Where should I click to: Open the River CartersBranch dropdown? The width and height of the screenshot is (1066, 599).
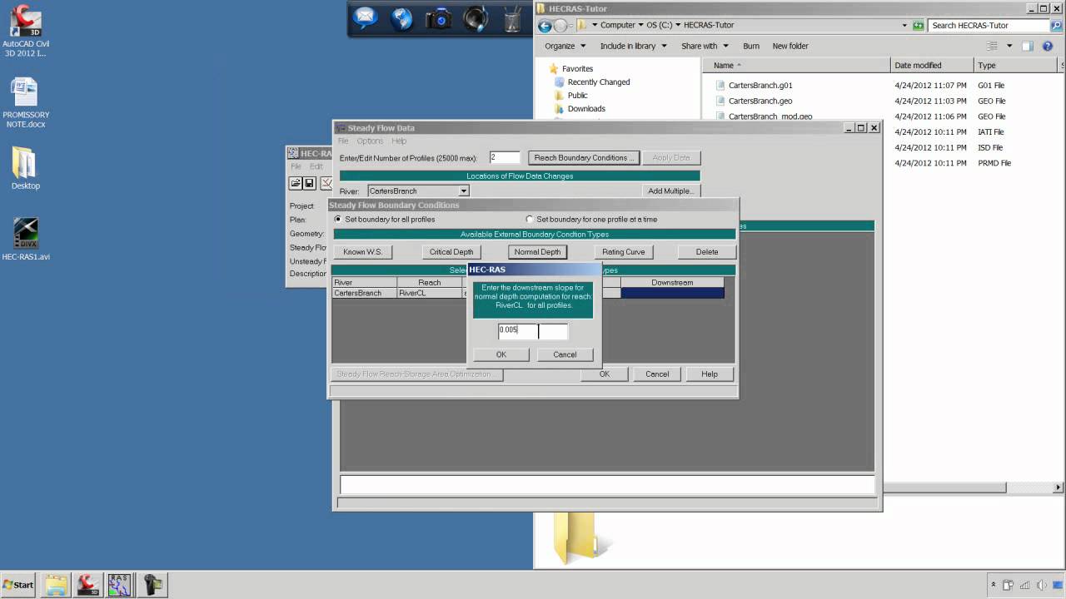point(464,191)
